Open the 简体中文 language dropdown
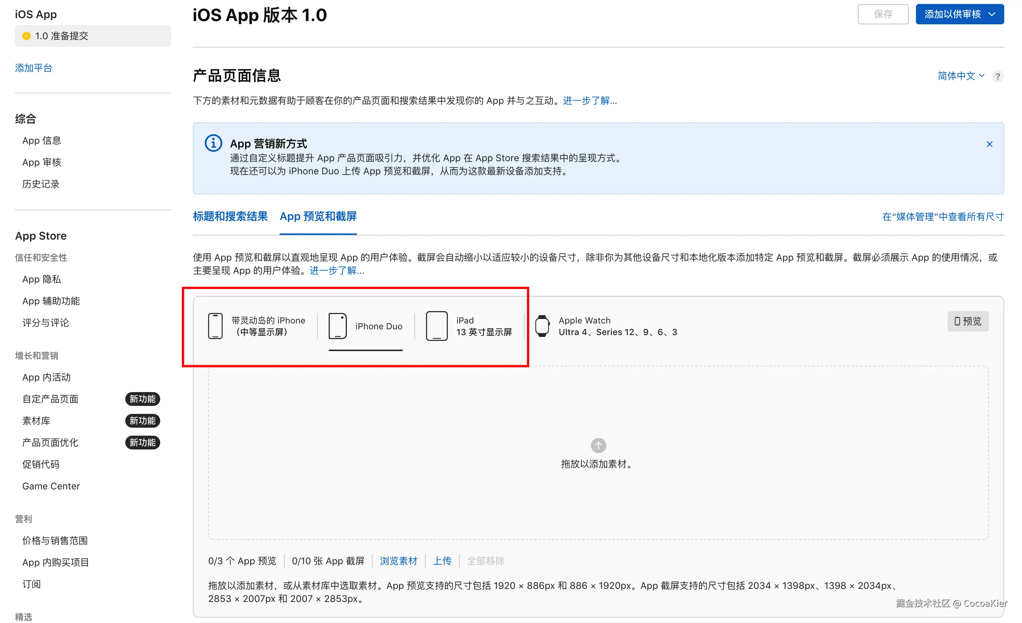Screen dimensions: 1022x623 961,76
